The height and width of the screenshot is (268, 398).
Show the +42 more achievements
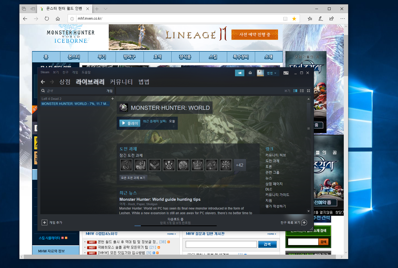tap(240, 165)
